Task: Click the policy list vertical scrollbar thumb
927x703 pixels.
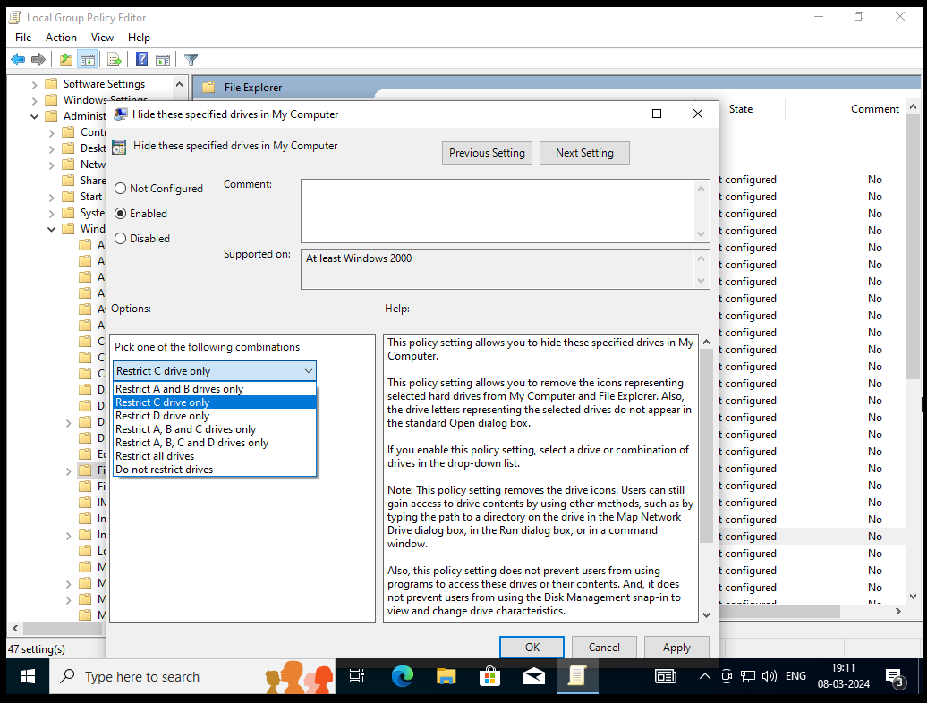Action: click(x=914, y=247)
